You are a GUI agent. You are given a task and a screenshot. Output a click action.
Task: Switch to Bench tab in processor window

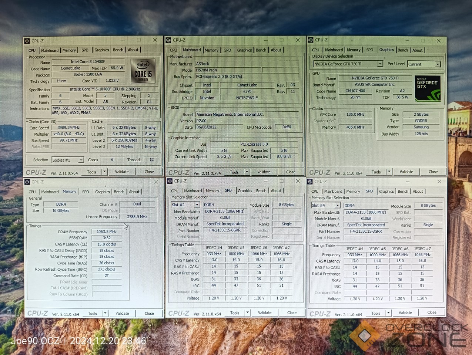tap(118, 50)
